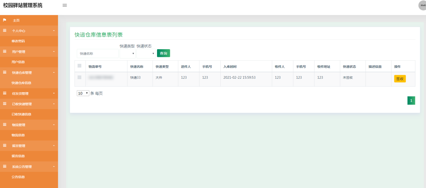Go to 主页 in sidebar
The height and width of the screenshot is (188, 426).
pos(29,20)
